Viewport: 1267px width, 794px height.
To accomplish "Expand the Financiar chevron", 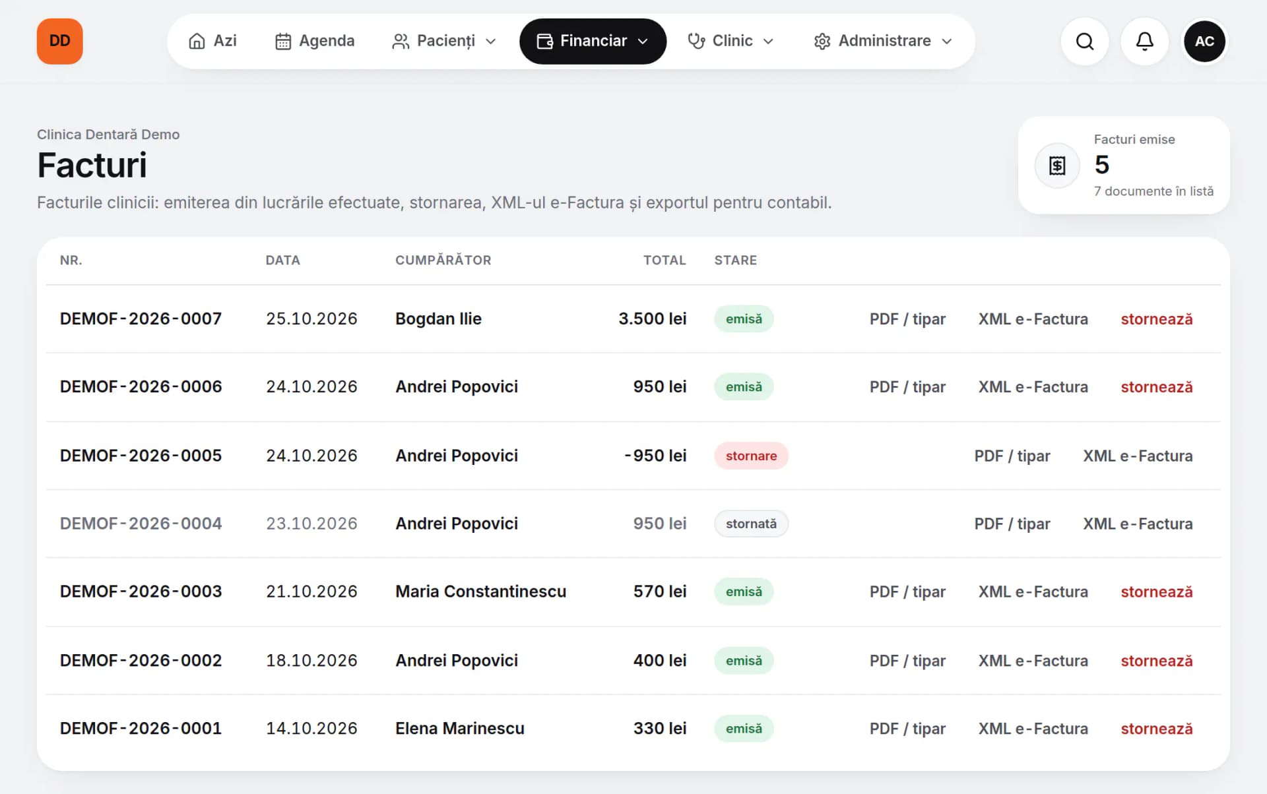I will (x=643, y=42).
